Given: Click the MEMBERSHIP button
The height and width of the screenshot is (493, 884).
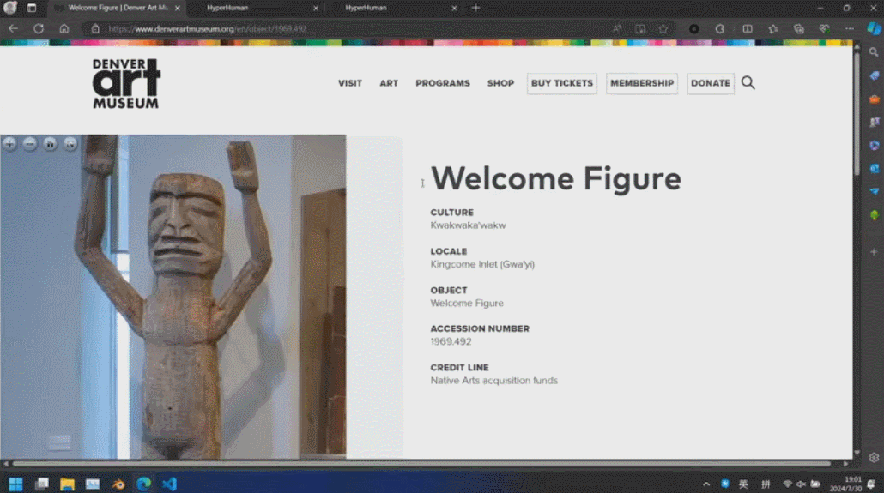Looking at the screenshot, I should pyautogui.click(x=642, y=83).
